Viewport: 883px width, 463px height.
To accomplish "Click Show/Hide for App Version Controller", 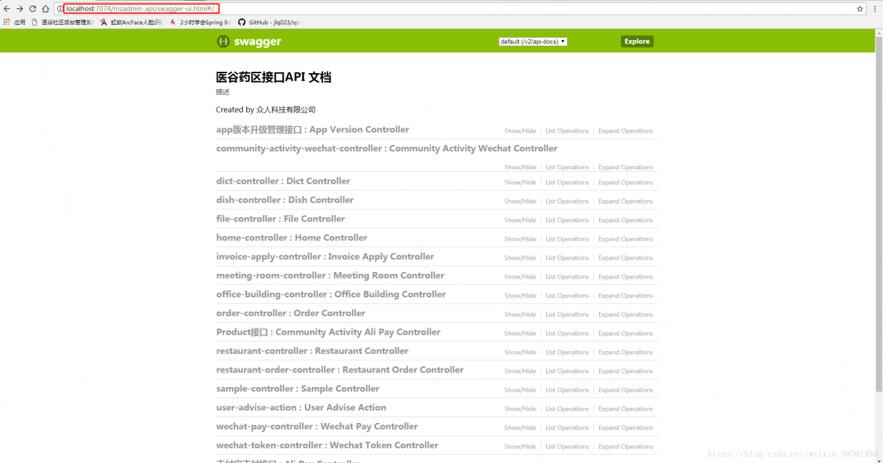I will (520, 131).
